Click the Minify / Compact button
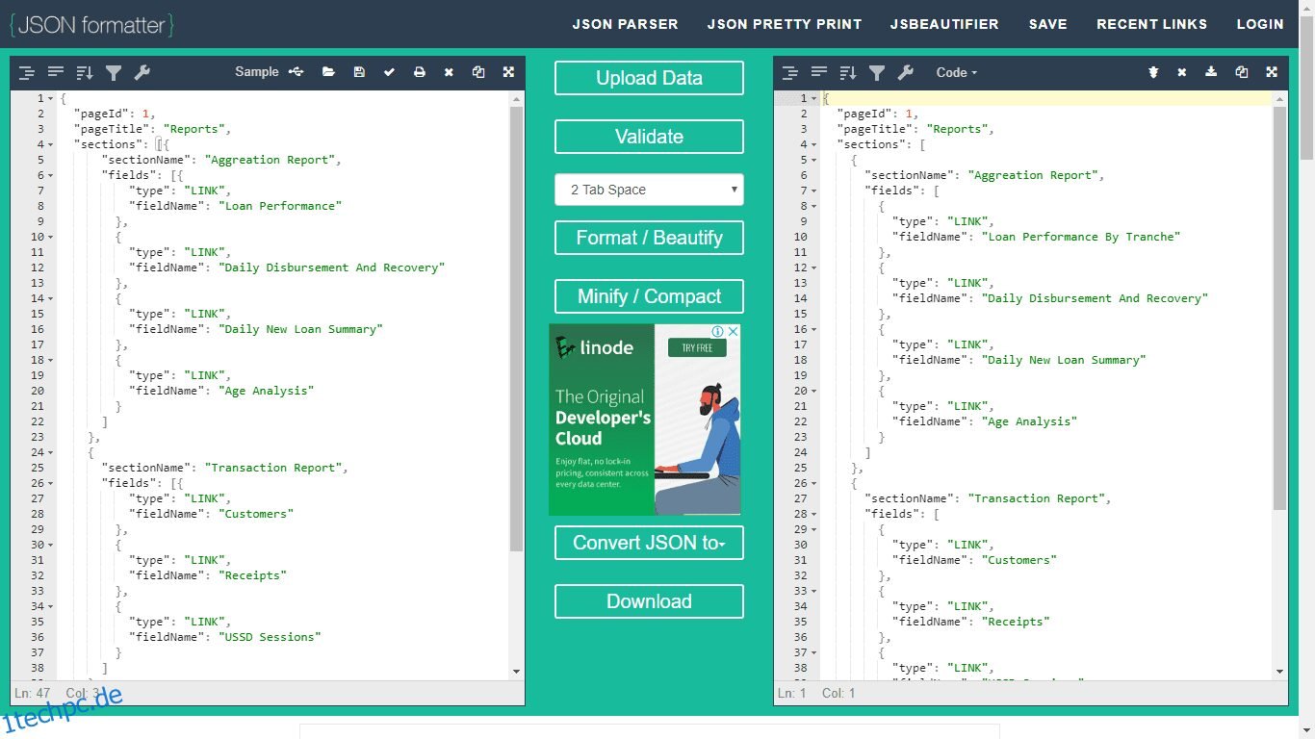The image size is (1315, 739). tap(648, 296)
